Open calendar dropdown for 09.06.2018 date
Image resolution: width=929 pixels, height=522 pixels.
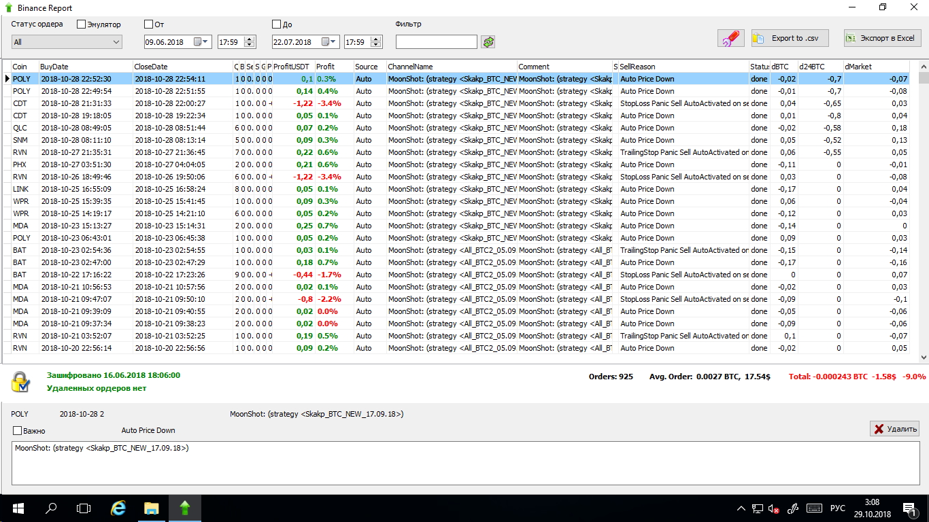point(202,42)
